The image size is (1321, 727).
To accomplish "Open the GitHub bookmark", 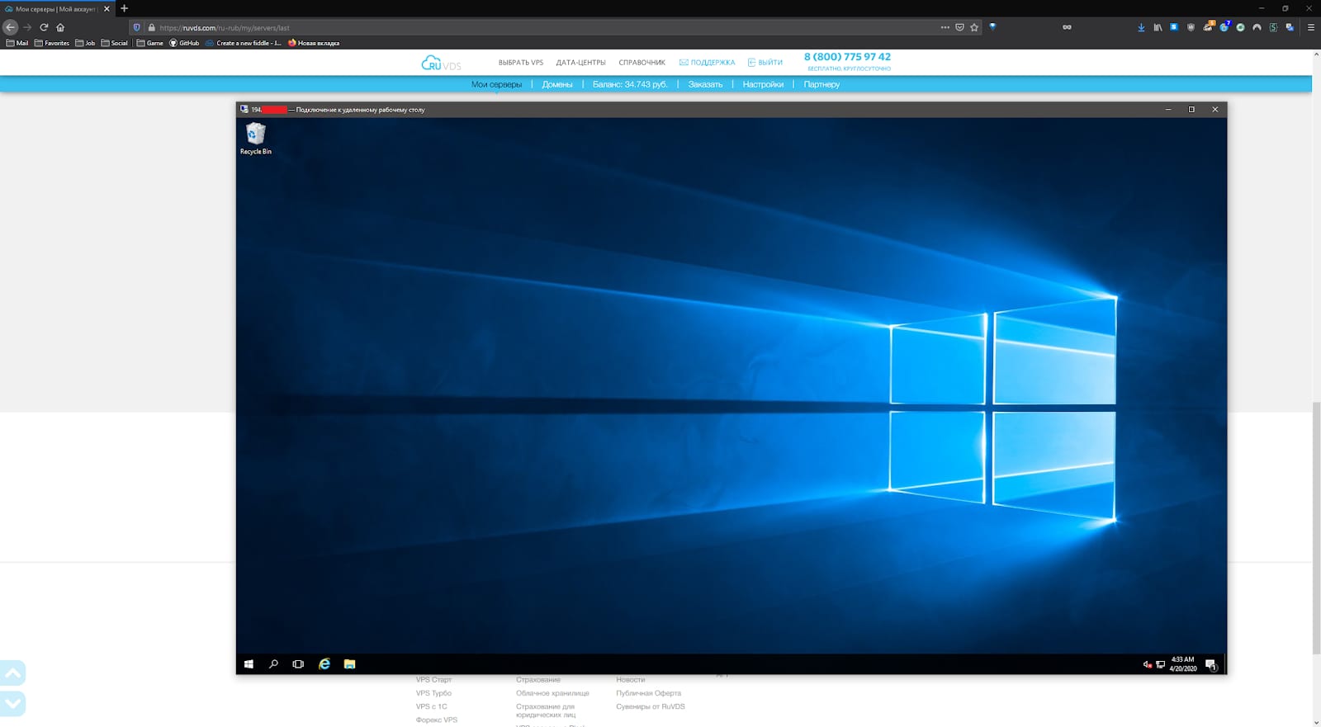I will click(x=184, y=43).
